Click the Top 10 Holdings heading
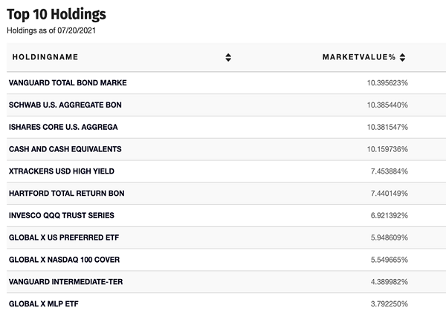 pos(56,15)
